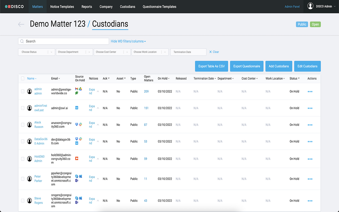
Task: Tick the Peter Parker checkbox
Action: [x=23, y=179]
